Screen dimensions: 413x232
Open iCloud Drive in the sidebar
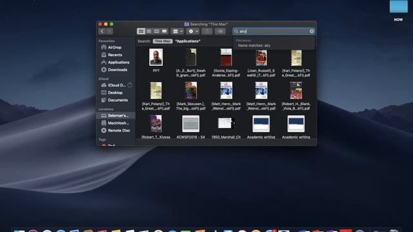point(114,85)
